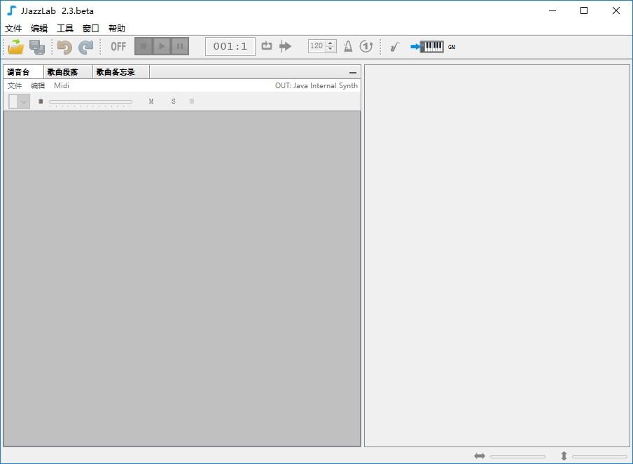Redo the last action
The width and height of the screenshot is (633, 464).
[x=85, y=47]
